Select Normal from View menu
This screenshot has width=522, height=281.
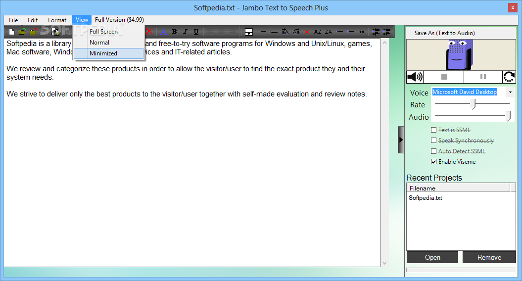(99, 42)
